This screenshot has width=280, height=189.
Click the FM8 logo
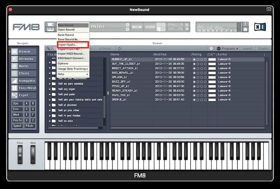tap(26, 27)
